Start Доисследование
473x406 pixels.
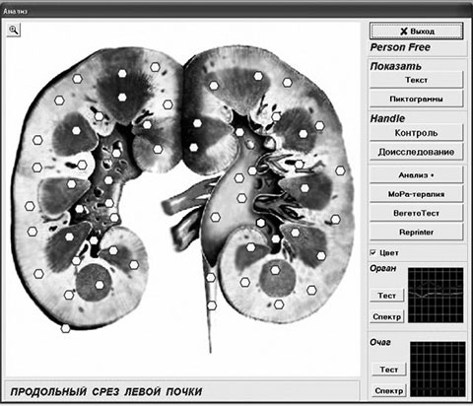tap(416, 152)
